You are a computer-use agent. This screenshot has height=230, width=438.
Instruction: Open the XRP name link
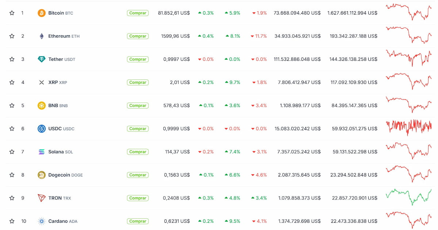58,82
